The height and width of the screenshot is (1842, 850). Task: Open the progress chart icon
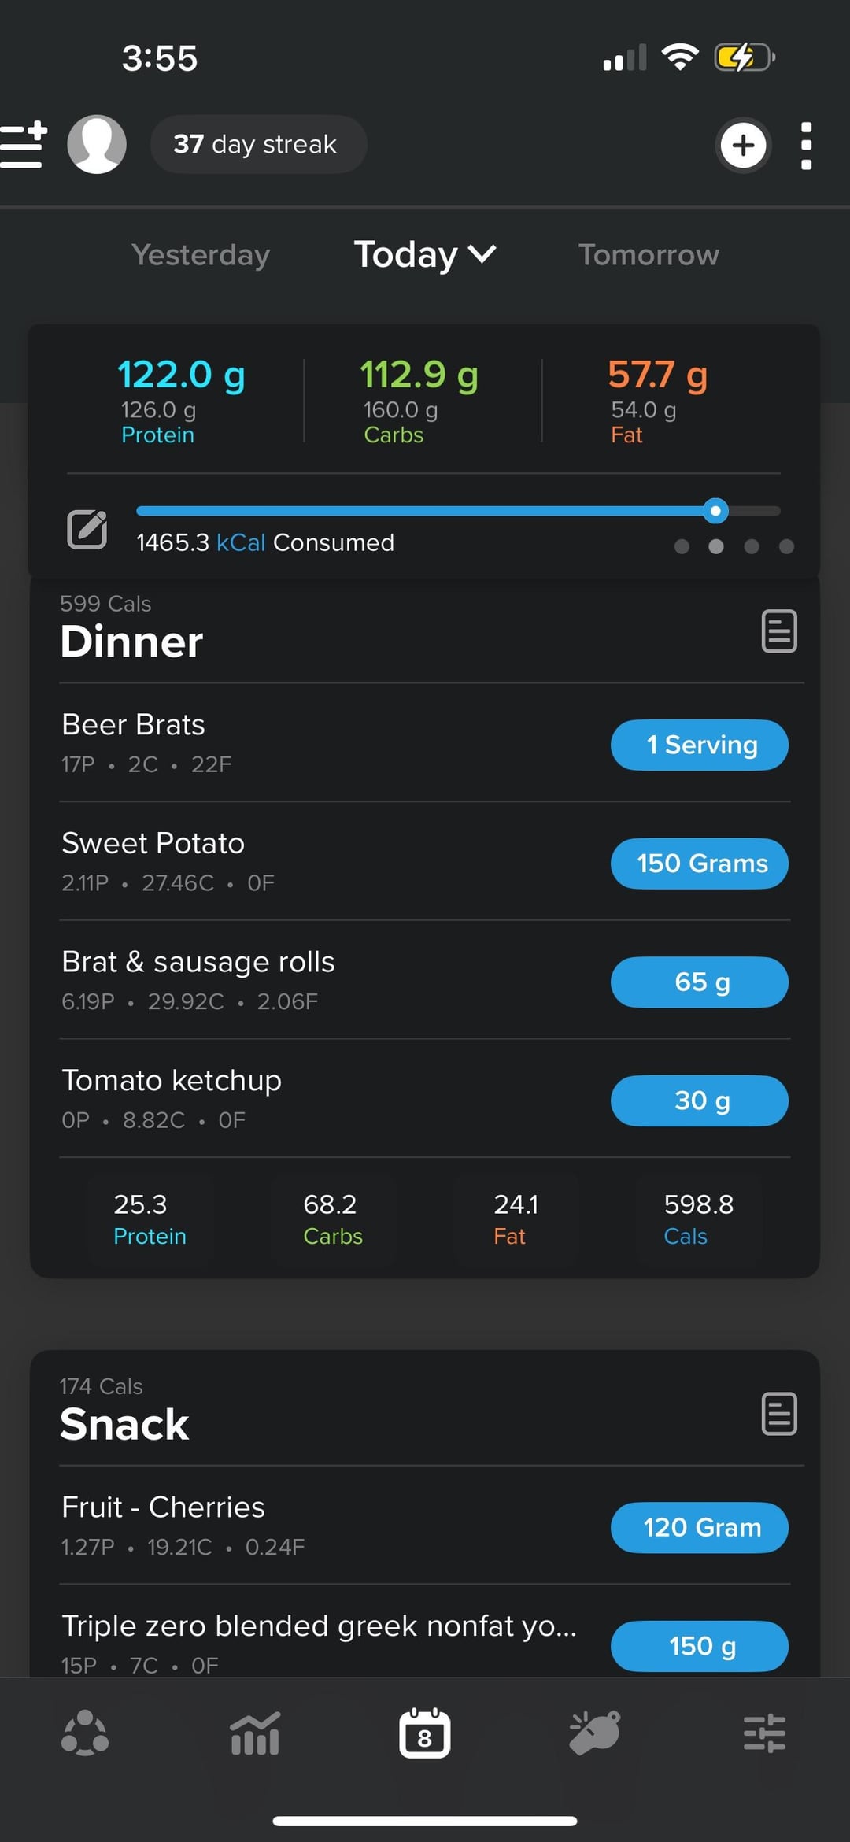click(x=255, y=1733)
